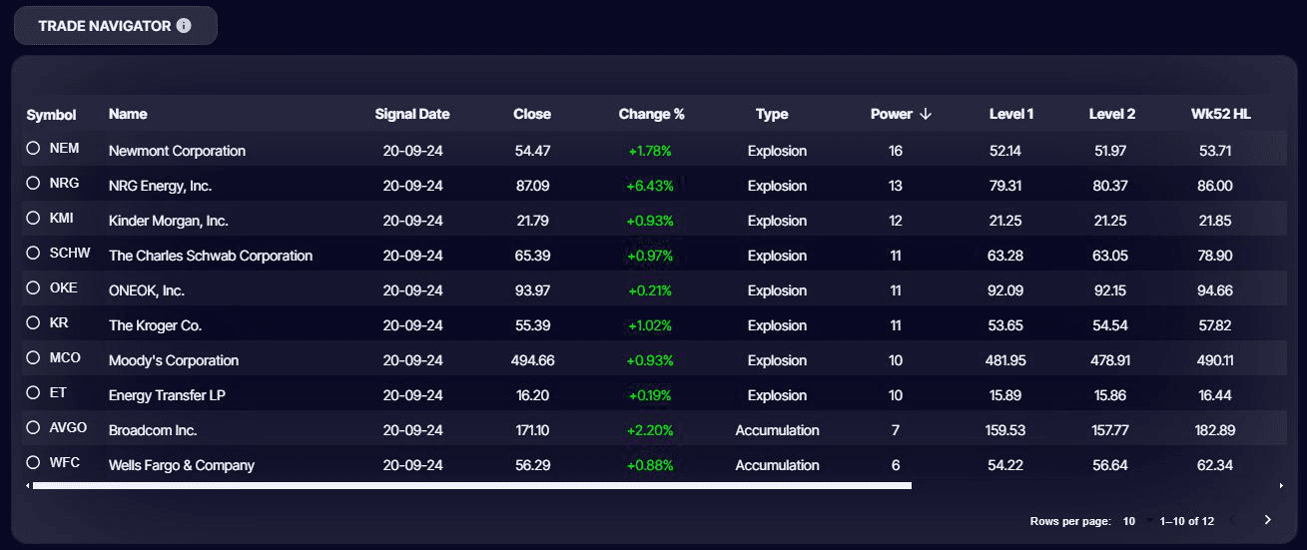Select the NRG row radio button

(x=33, y=183)
